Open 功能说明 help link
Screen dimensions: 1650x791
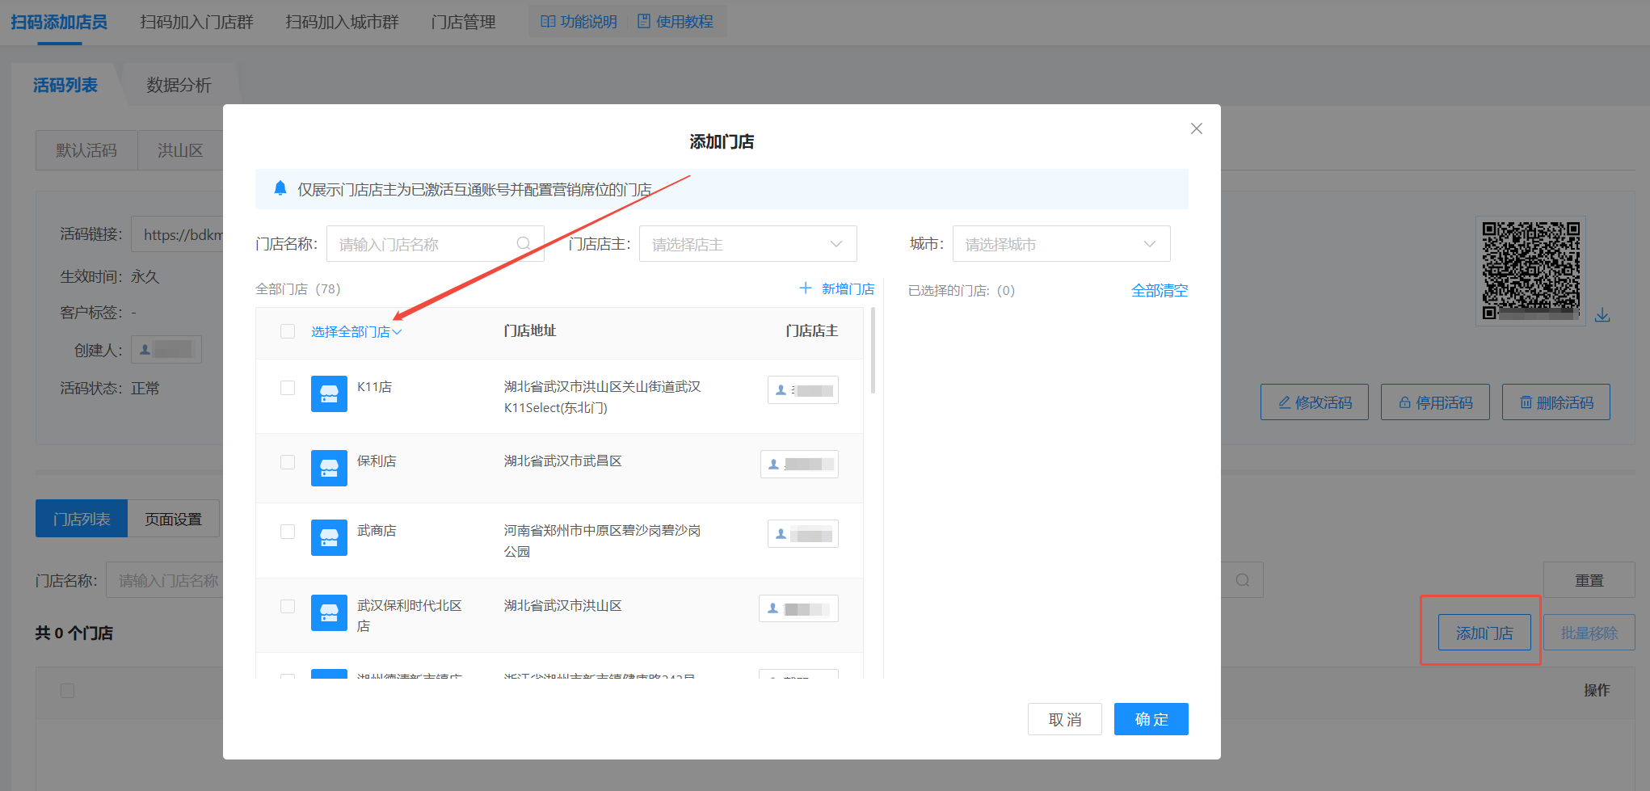pos(579,22)
